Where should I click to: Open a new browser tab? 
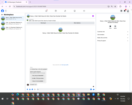[x=30, y=2]
